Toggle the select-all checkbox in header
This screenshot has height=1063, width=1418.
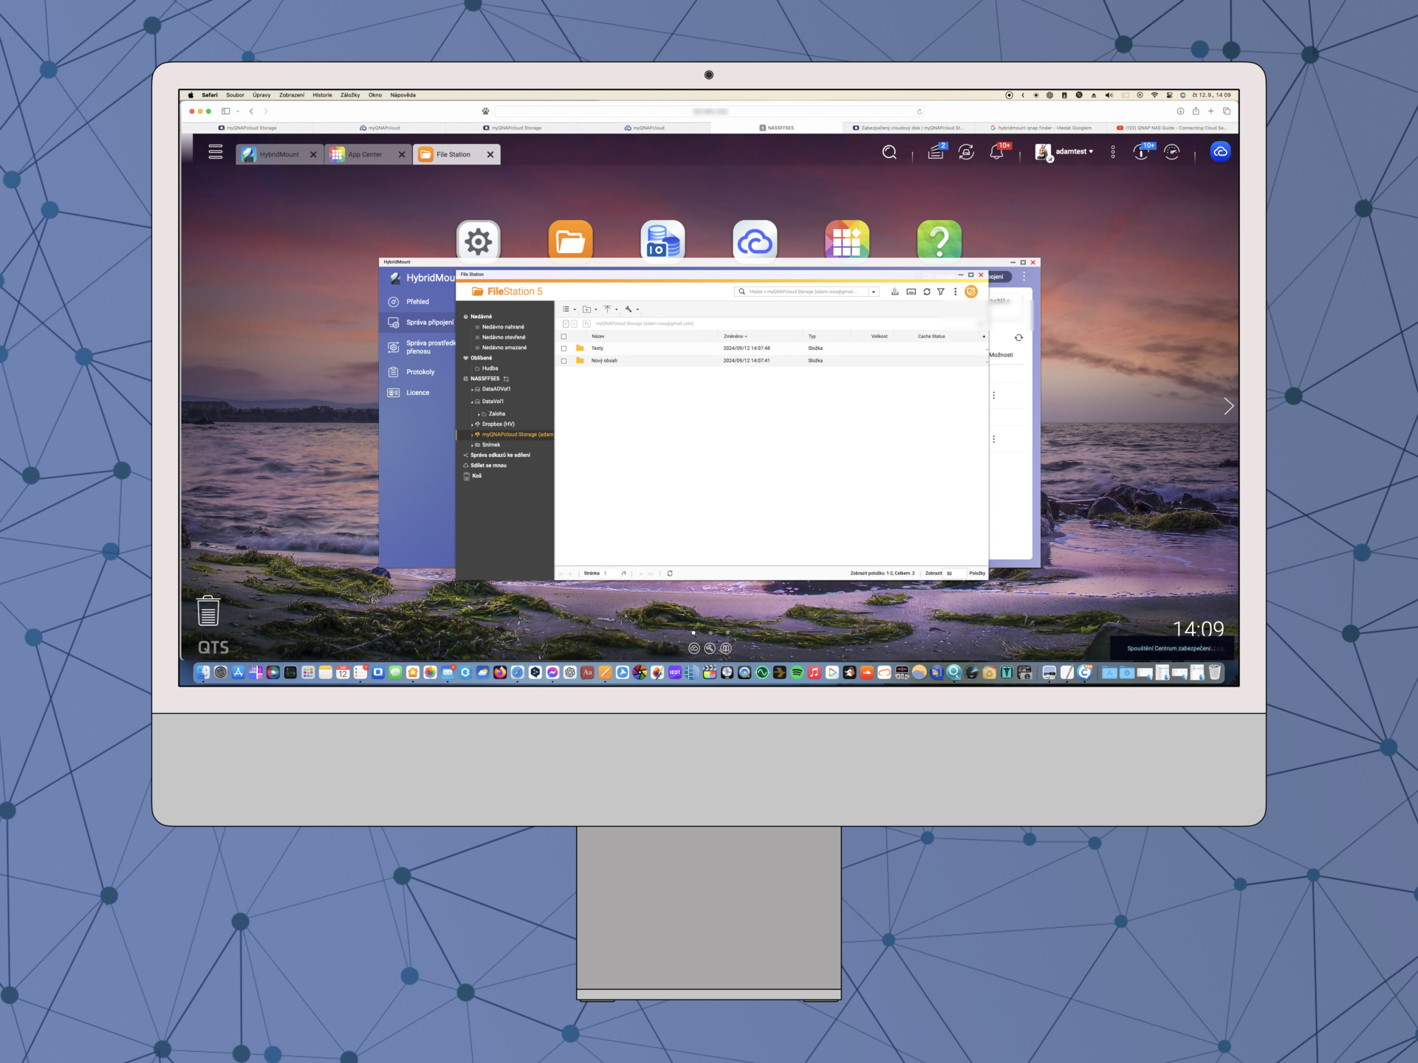point(564,337)
